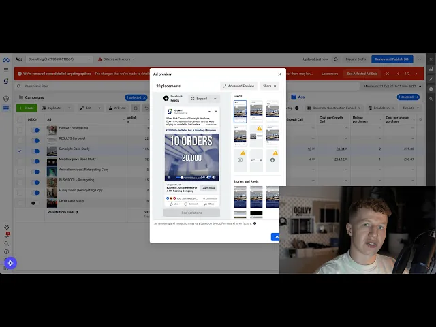Image resolution: width=436 pixels, height=327 pixels.
Task: Click the Meta logo in sidebar
Action: point(6,60)
